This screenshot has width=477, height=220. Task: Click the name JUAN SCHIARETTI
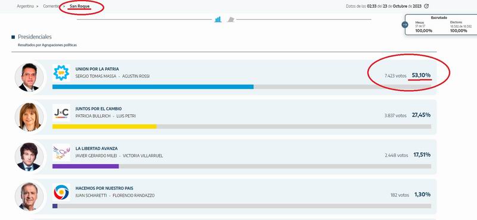[x=91, y=196]
